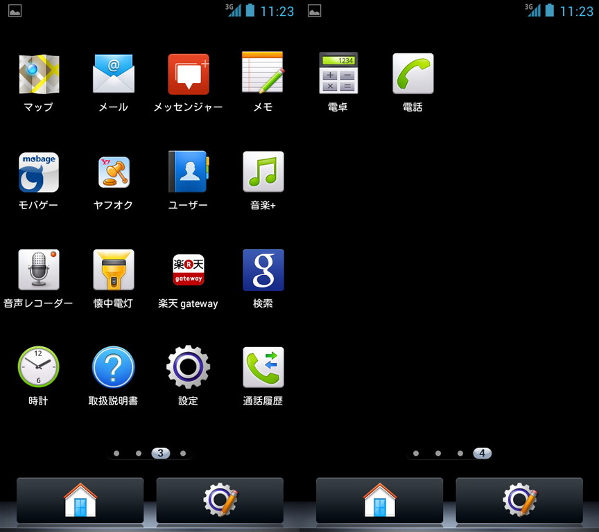Select page indicator 3 on left screen
Image resolution: width=599 pixels, height=532 pixels.
click(x=160, y=453)
